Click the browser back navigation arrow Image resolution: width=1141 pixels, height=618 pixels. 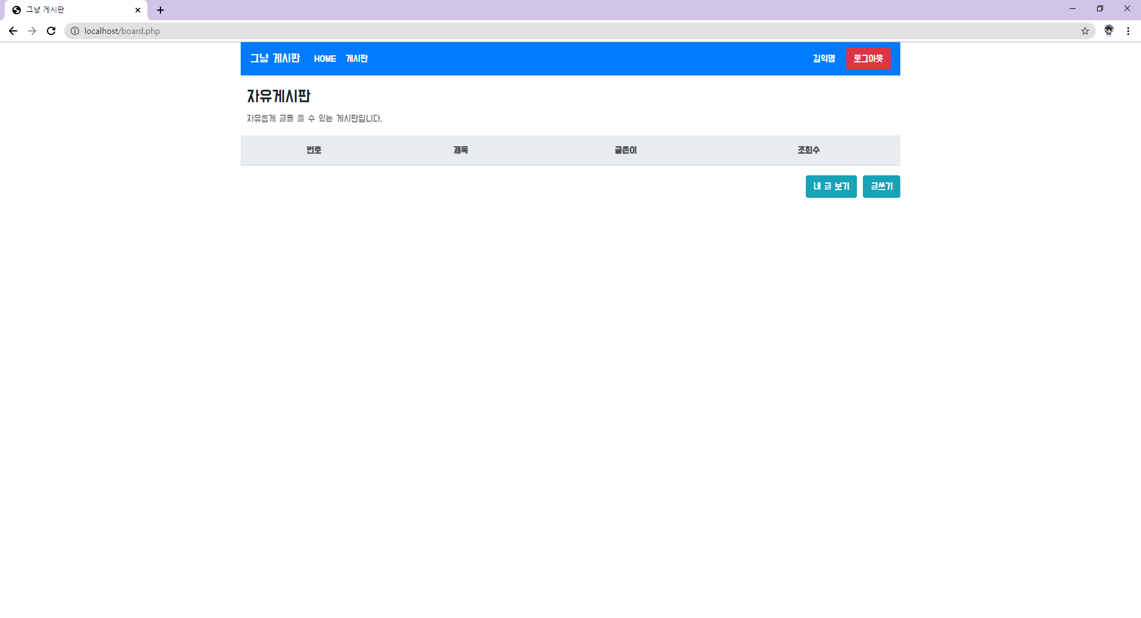13,31
